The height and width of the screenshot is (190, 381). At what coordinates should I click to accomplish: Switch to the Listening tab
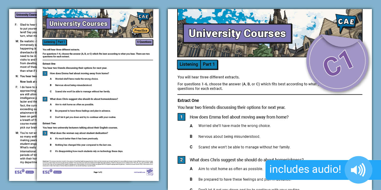click(x=189, y=64)
